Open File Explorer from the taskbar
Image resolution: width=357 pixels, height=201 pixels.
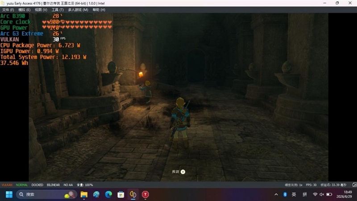tap(84, 194)
